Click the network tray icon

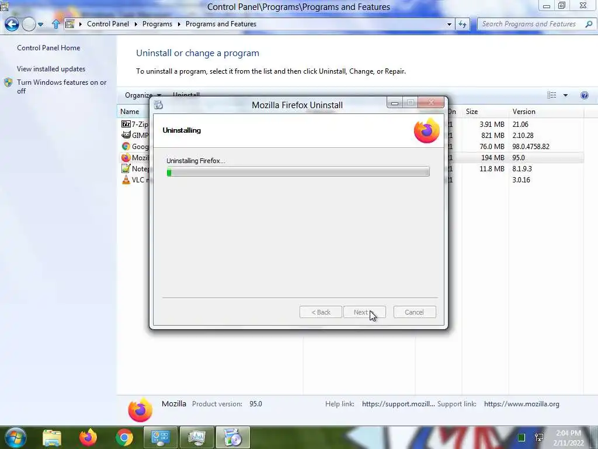539,437
